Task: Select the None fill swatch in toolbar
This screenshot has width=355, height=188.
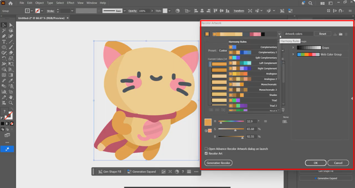Action: pyautogui.click(x=12, y=124)
